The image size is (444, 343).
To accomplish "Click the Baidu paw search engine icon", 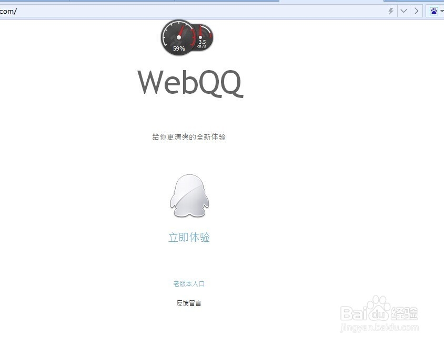I will (434, 11).
